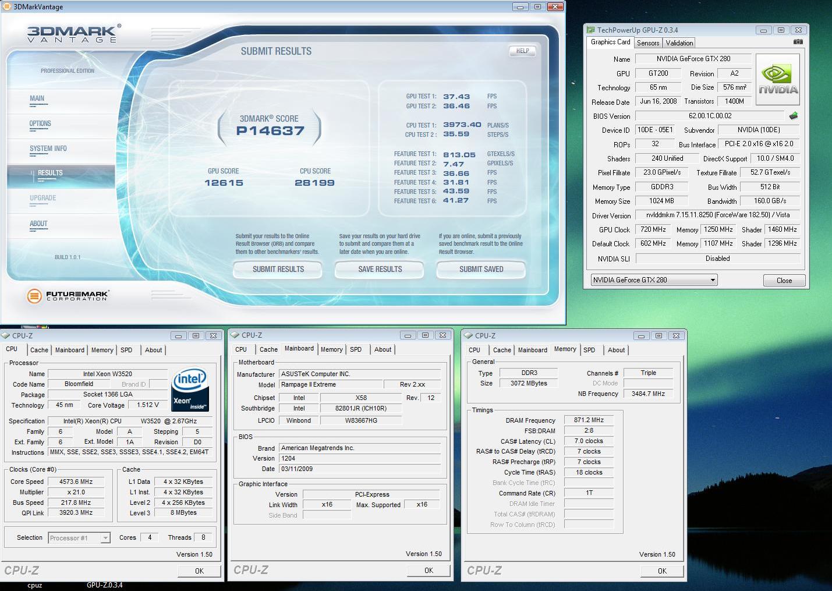832x591 pixels.
Task: Click the NVIDIA logo in GPU-Z
Action: click(778, 79)
